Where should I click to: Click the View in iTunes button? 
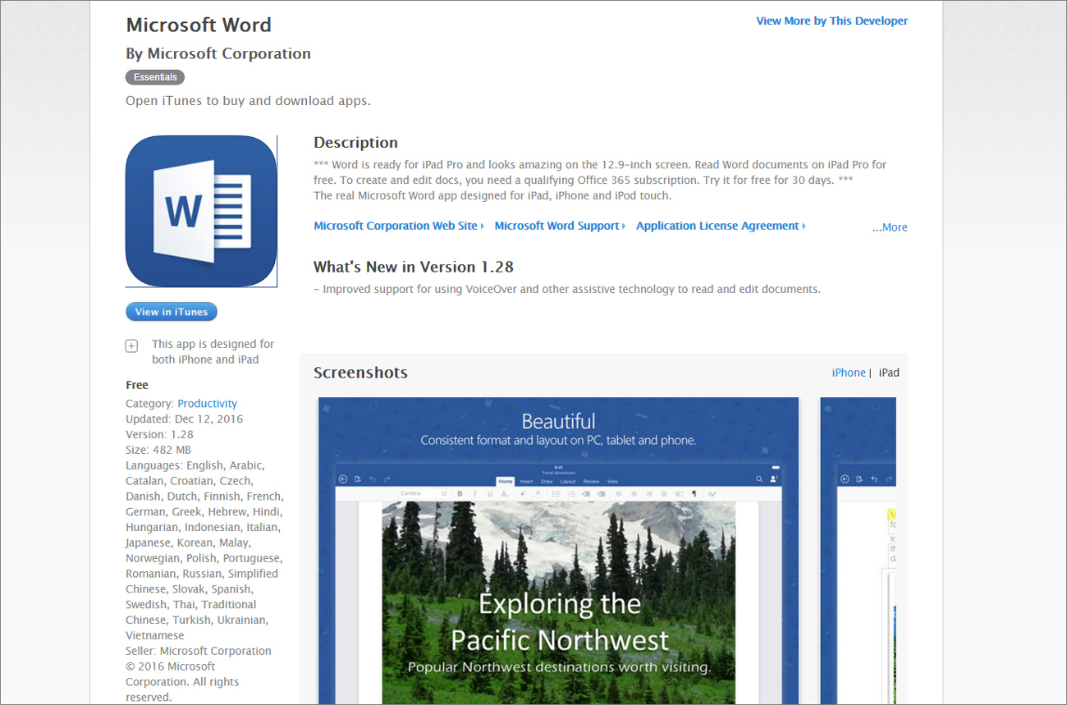(x=172, y=312)
